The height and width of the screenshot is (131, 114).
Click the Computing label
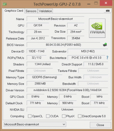point(17,116)
